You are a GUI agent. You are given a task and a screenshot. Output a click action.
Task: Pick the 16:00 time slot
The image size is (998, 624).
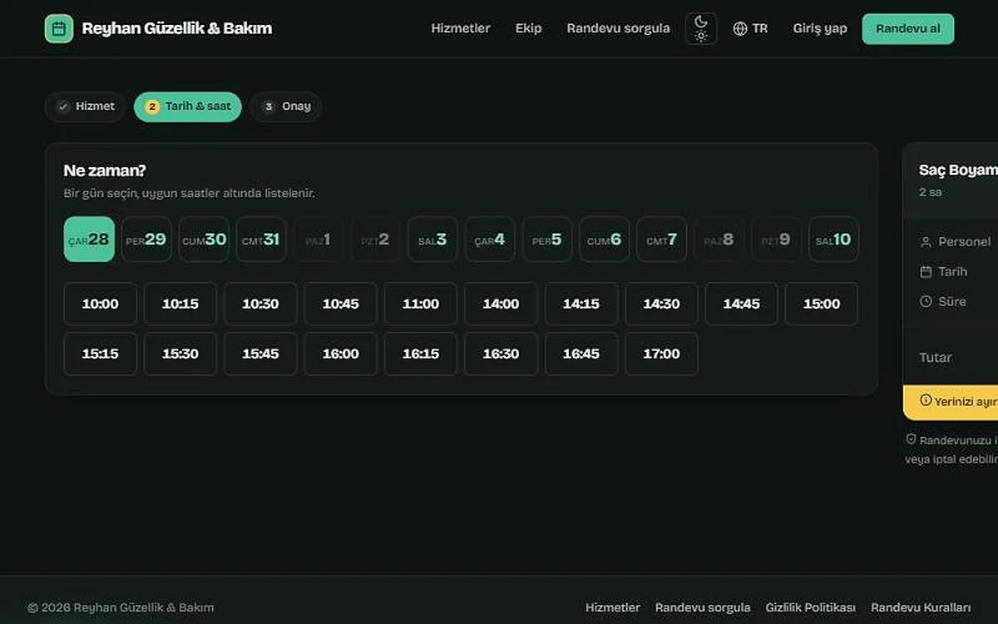[340, 354]
